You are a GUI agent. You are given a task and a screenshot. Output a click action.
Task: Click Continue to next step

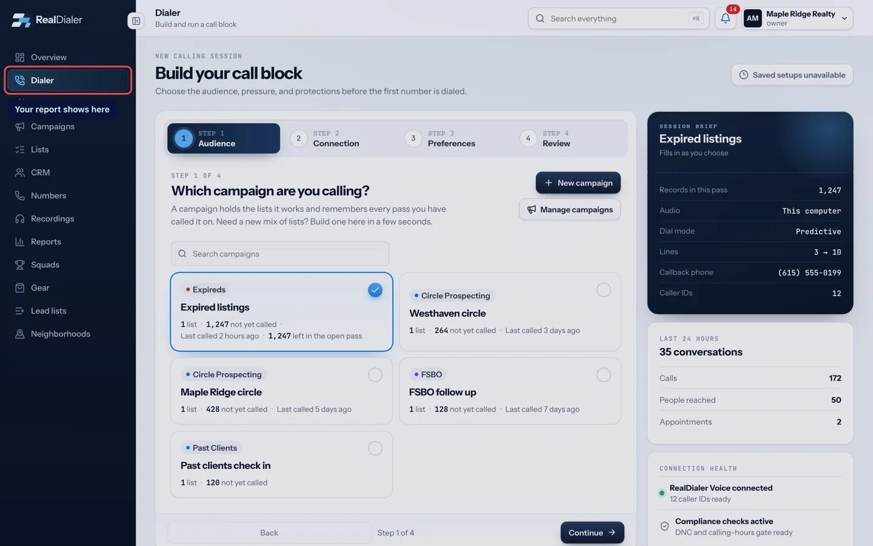[x=592, y=533]
